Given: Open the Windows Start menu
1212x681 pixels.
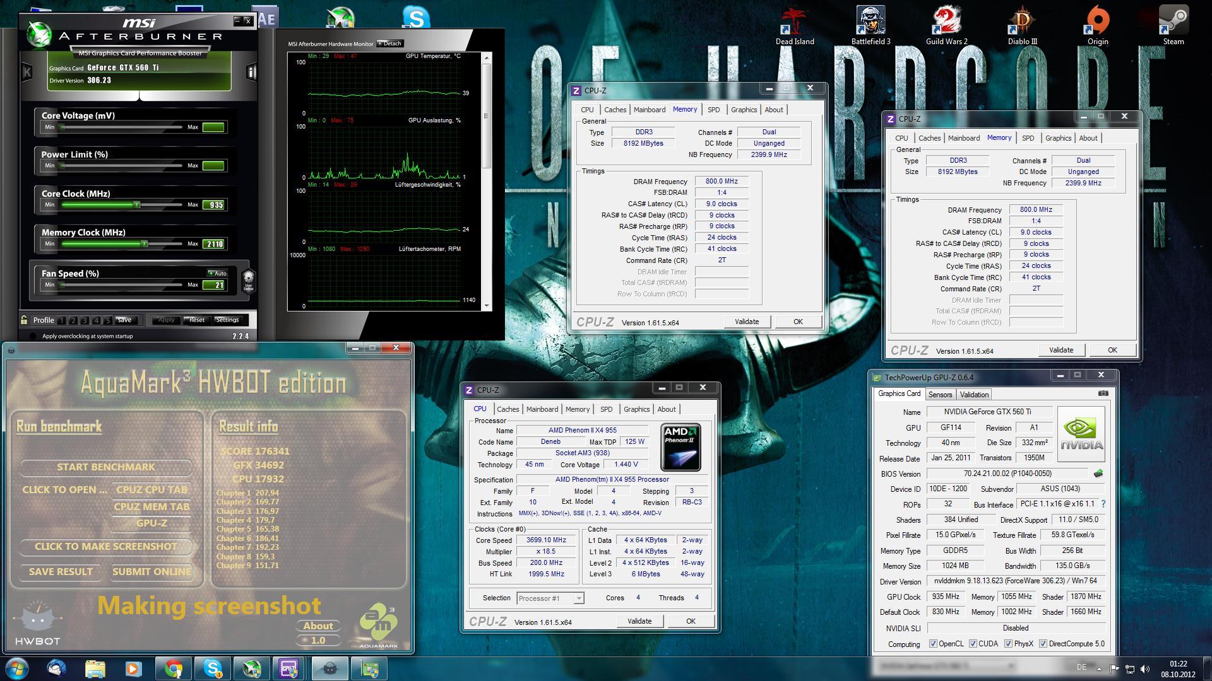Looking at the screenshot, I should tap(17, 668).
